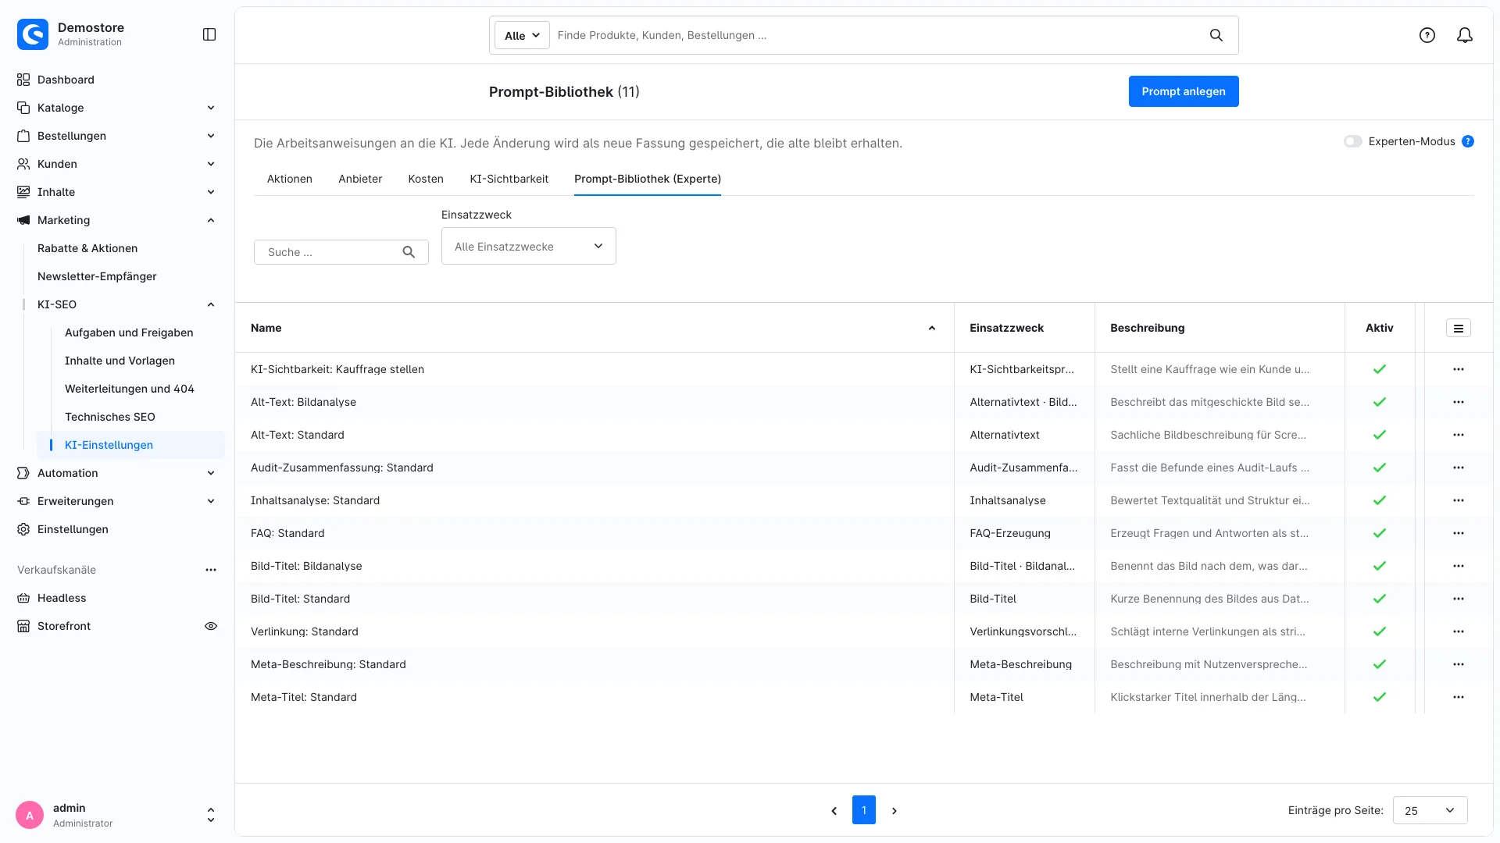Click the Einstellungen gear icon
This screenshot has width=1500, height=843.
coord(23,529)
